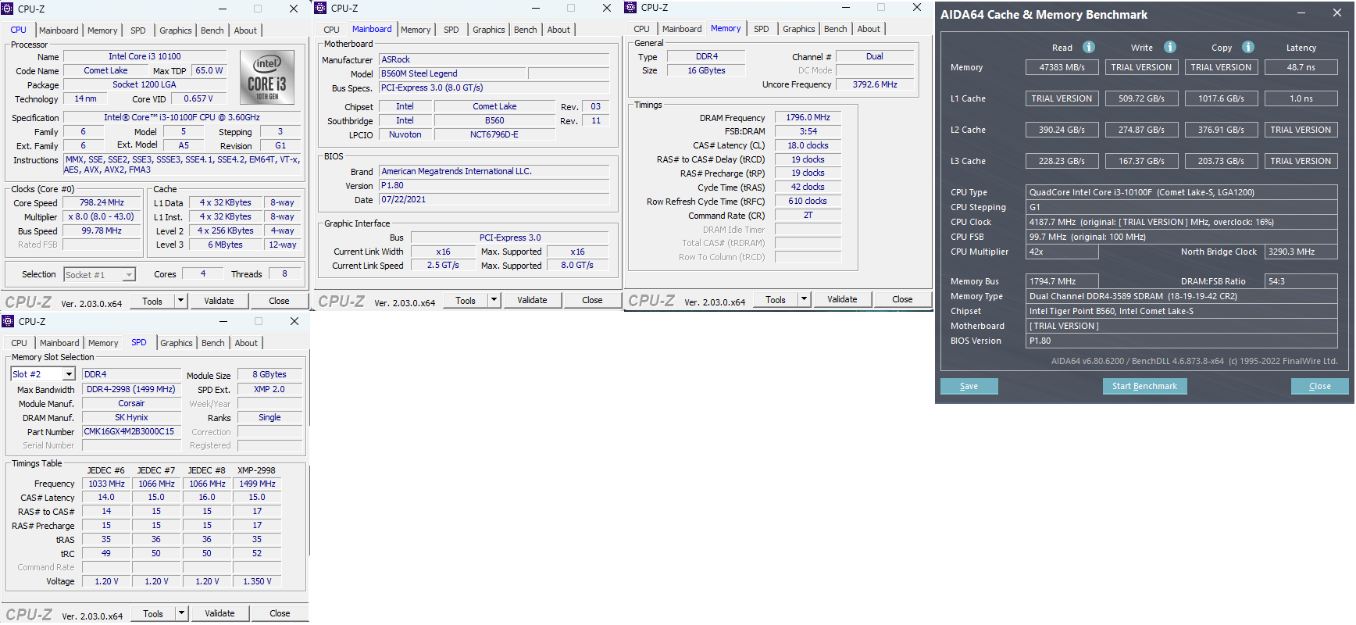
Task: Click the Max Bandwidth DDR4-2998 field
Action: point(131,389)
